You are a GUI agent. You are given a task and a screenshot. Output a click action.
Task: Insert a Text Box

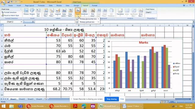click(x=38, y=12)
